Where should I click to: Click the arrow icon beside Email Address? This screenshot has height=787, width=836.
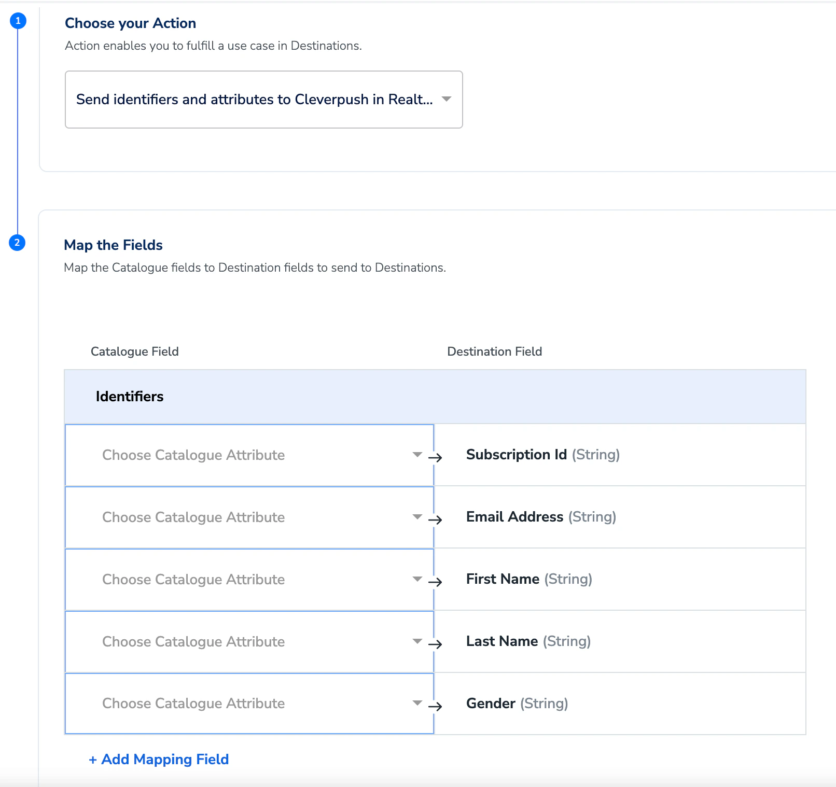tap(435, 520)
